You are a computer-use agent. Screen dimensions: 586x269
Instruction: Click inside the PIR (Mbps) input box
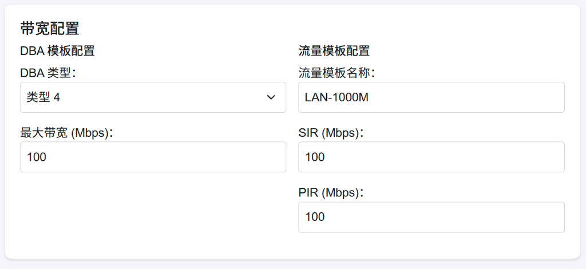[x=431, y=217]
